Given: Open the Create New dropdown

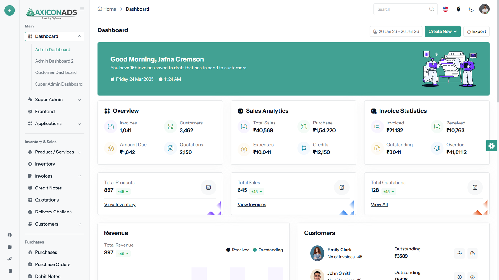Looking at the screenshot, I should (442, 31).
